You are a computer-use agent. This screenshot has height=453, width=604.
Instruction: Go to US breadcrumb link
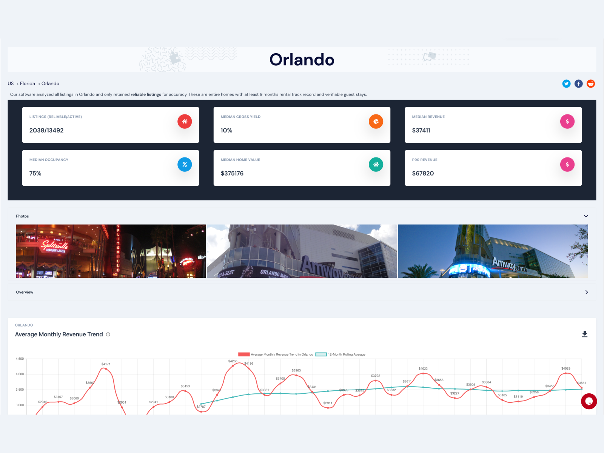pyautogui.click(x=11, y=84)
